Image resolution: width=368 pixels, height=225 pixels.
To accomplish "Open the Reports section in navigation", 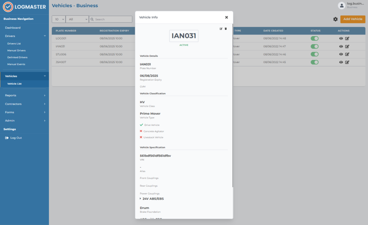I will [24, 95].
